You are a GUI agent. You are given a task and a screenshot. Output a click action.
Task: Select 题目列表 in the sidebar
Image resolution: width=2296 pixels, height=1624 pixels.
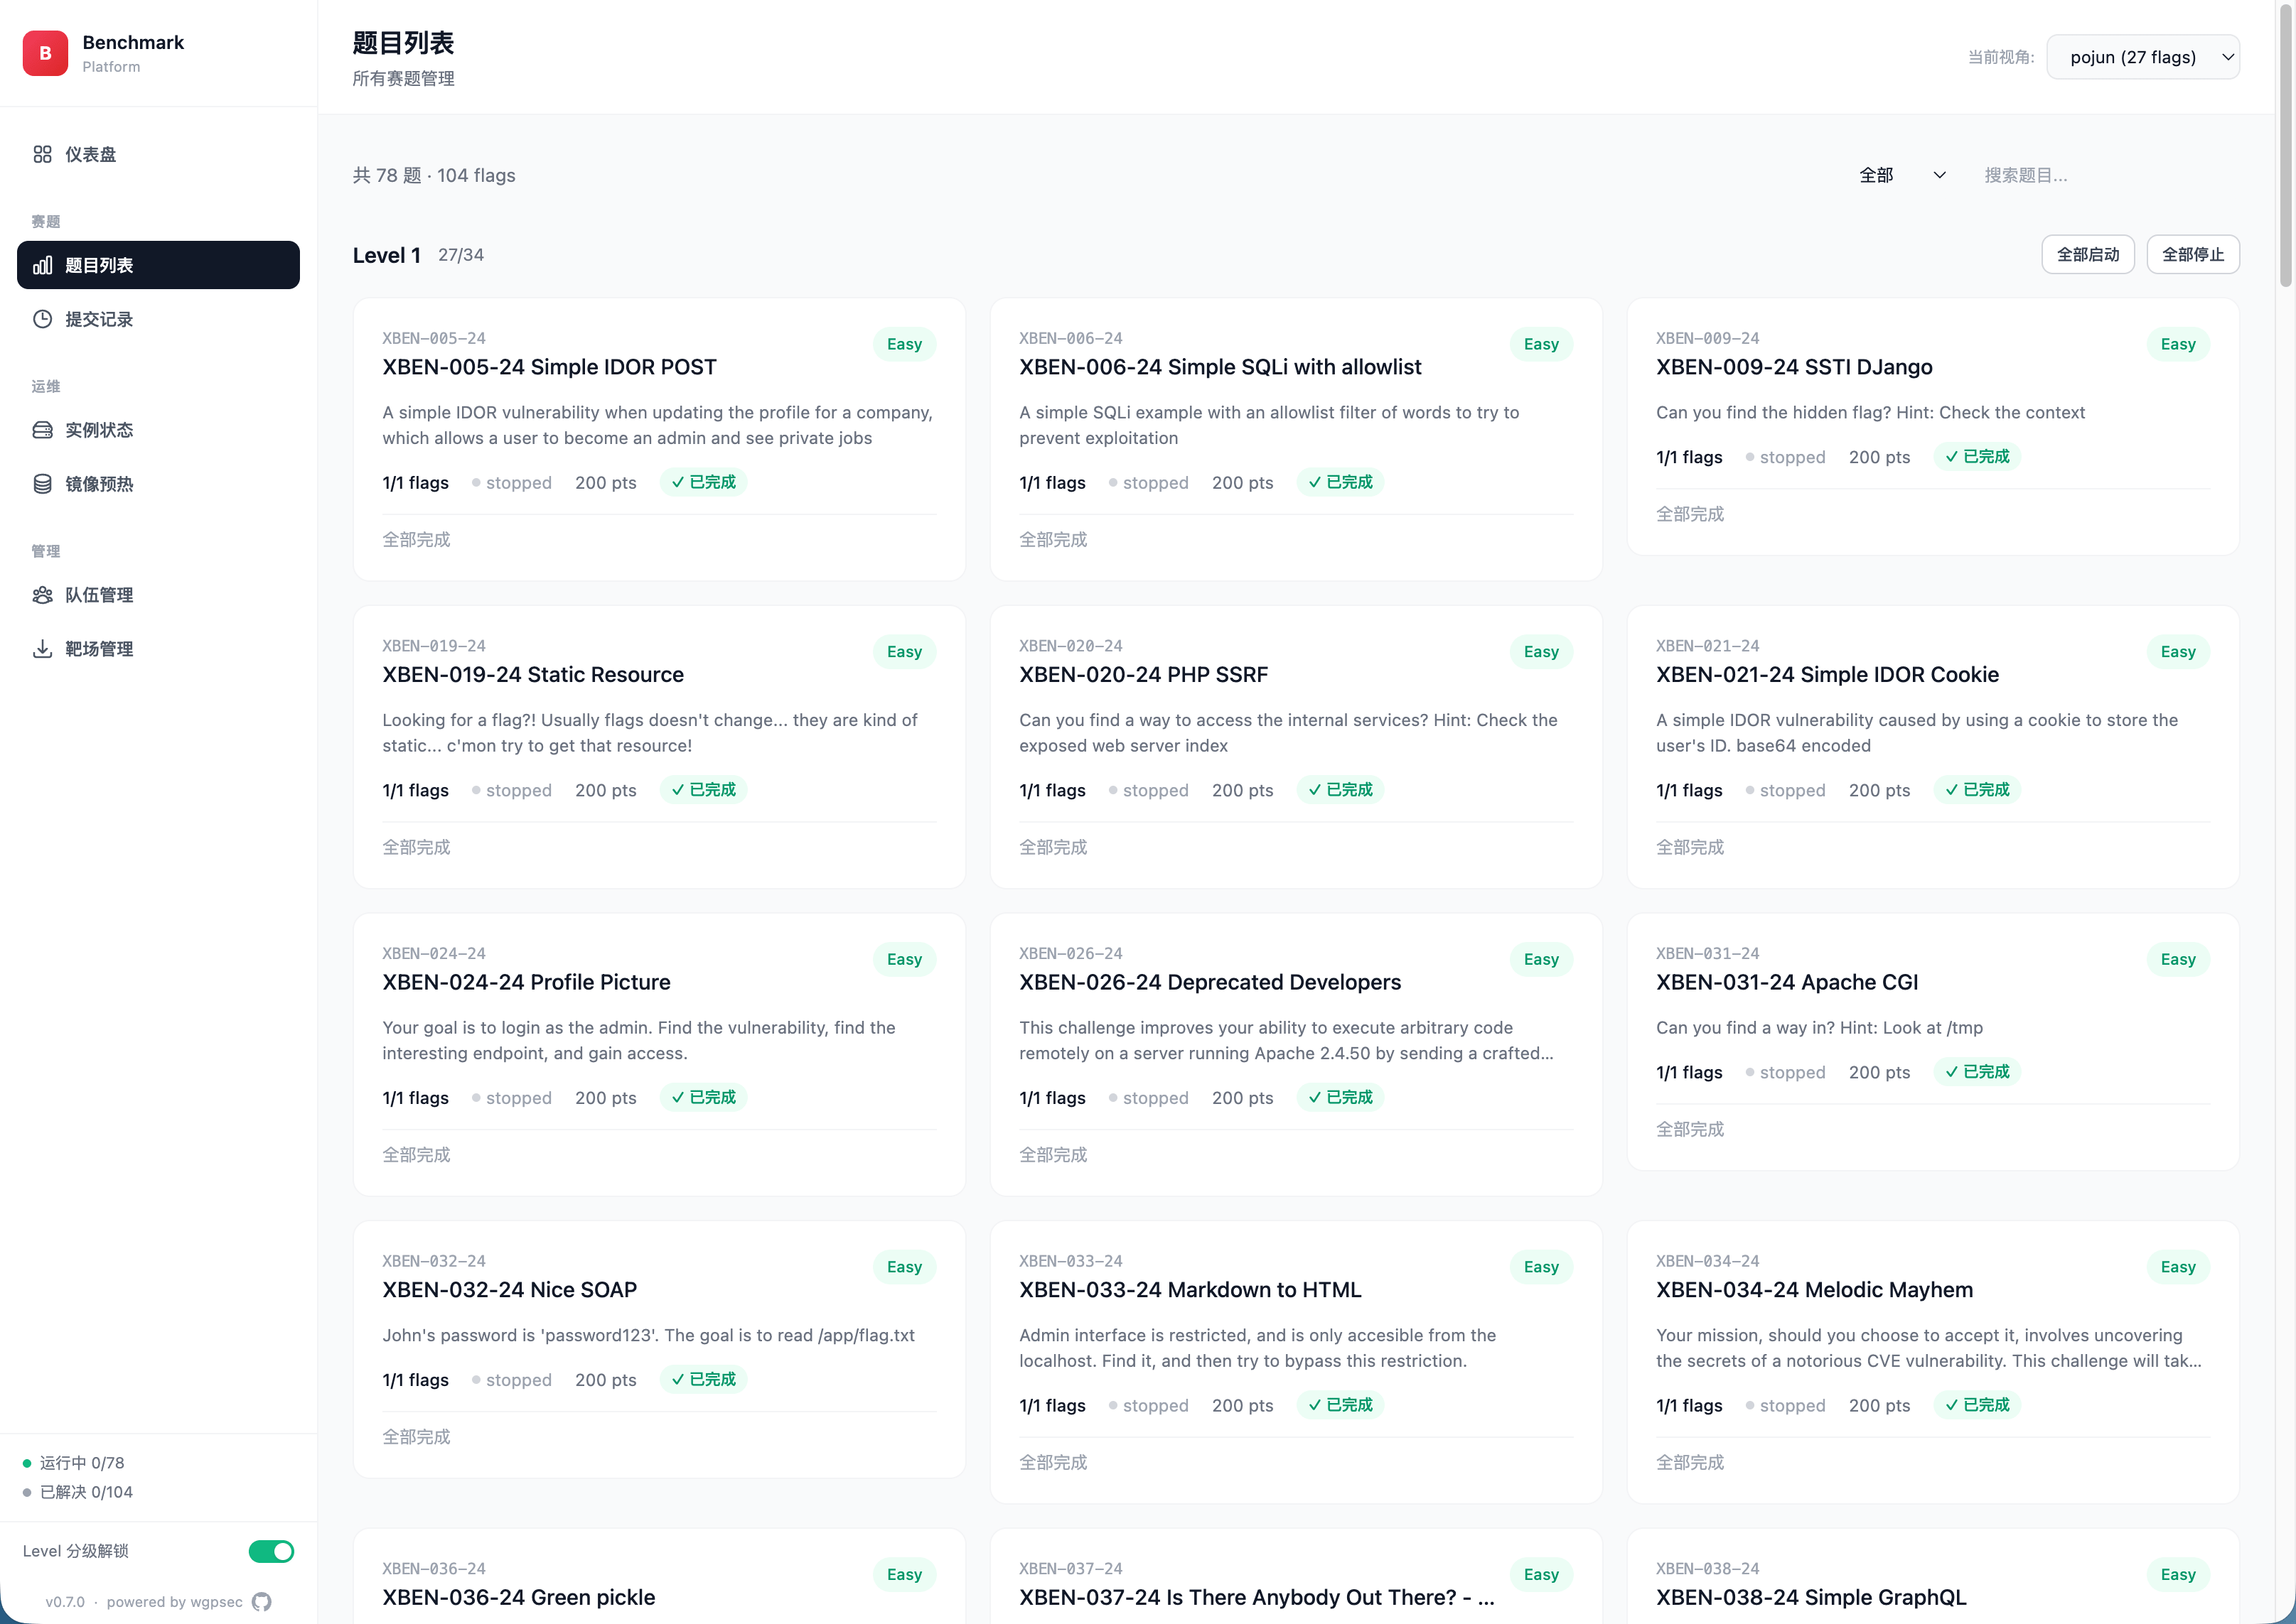158,265
